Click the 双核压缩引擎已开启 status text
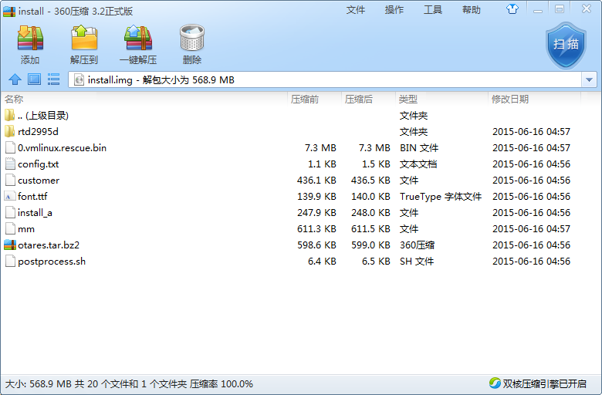602x395 pixels. (x=544, y=383)
